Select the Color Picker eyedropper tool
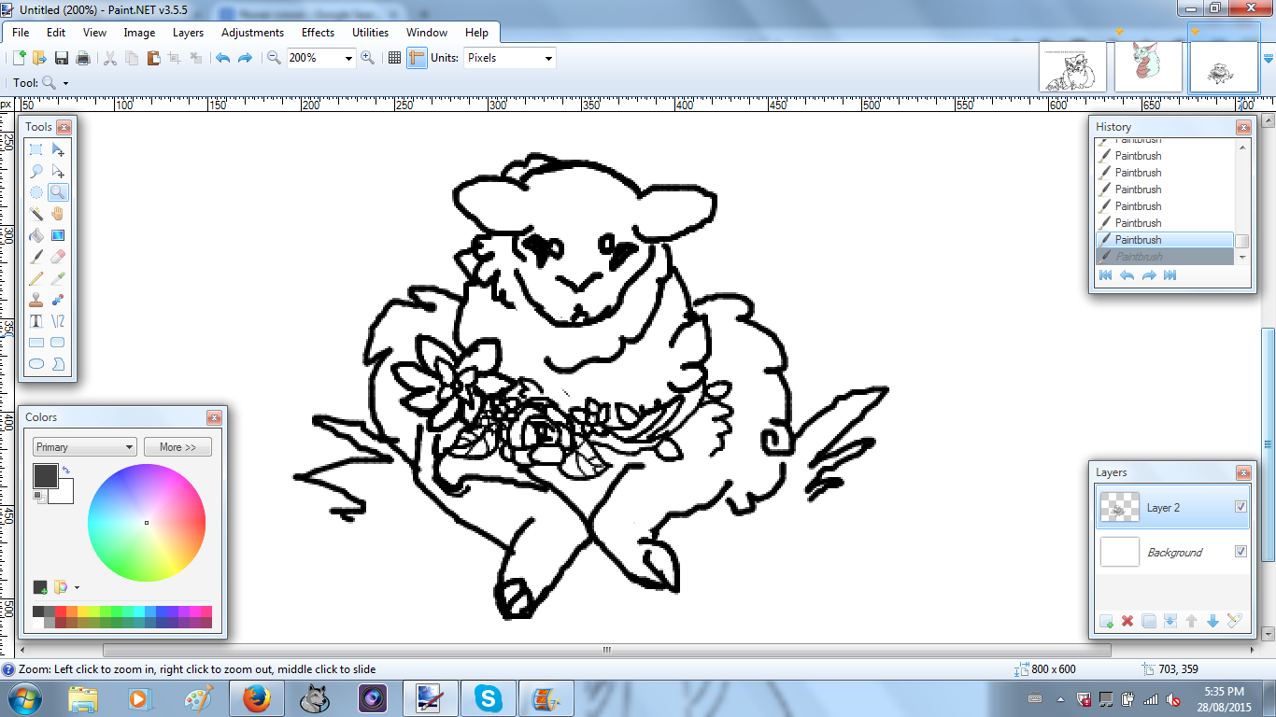This screenshot has height=717, width=1276. 58,278
